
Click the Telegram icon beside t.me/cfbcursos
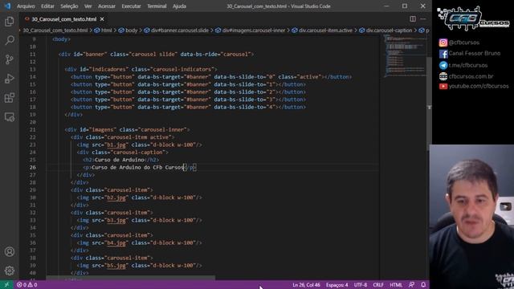[443, 65]
